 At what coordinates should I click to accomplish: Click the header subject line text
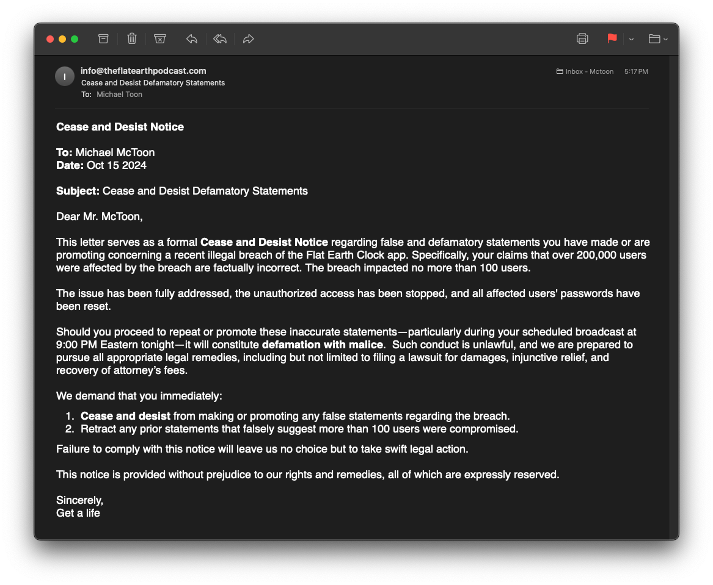click(x=153, y=83)
